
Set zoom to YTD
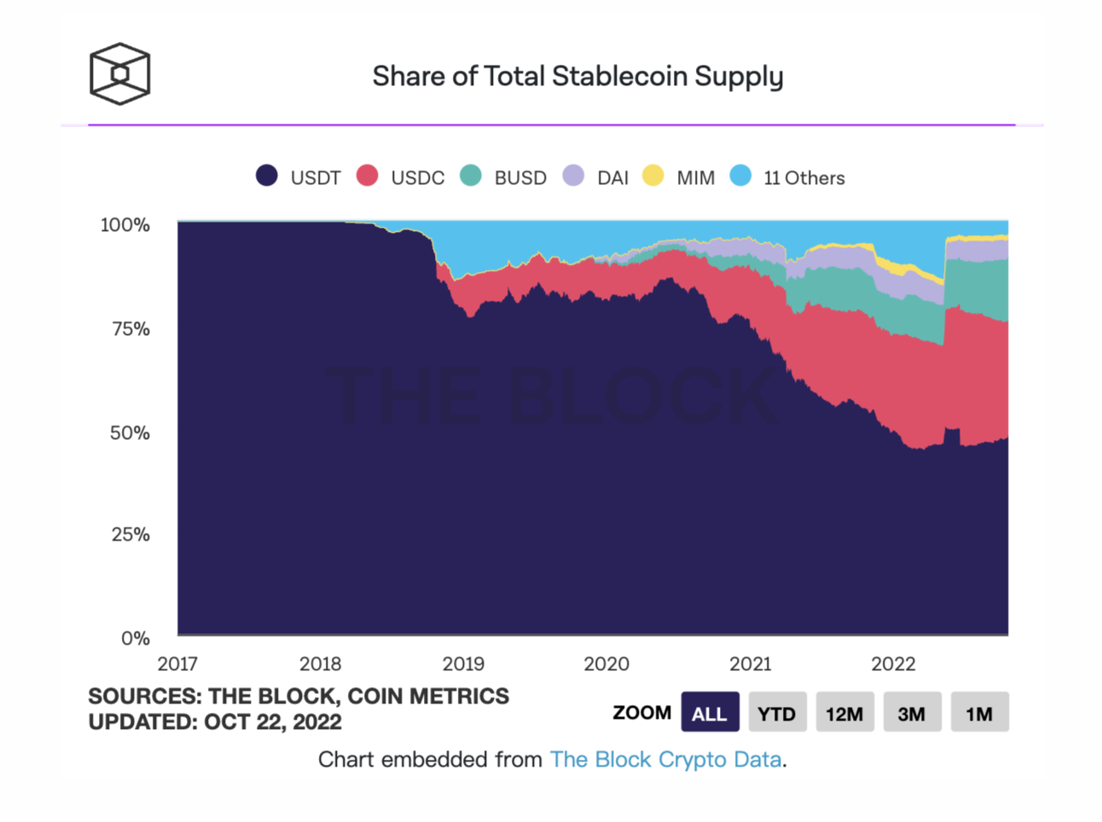point(777,713)
